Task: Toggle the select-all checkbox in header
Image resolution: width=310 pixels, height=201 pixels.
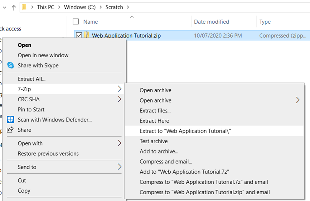Action: coord(76,21)
